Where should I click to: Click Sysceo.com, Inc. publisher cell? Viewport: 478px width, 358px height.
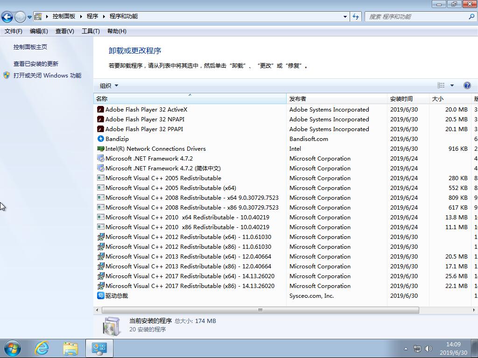[311, 296]
